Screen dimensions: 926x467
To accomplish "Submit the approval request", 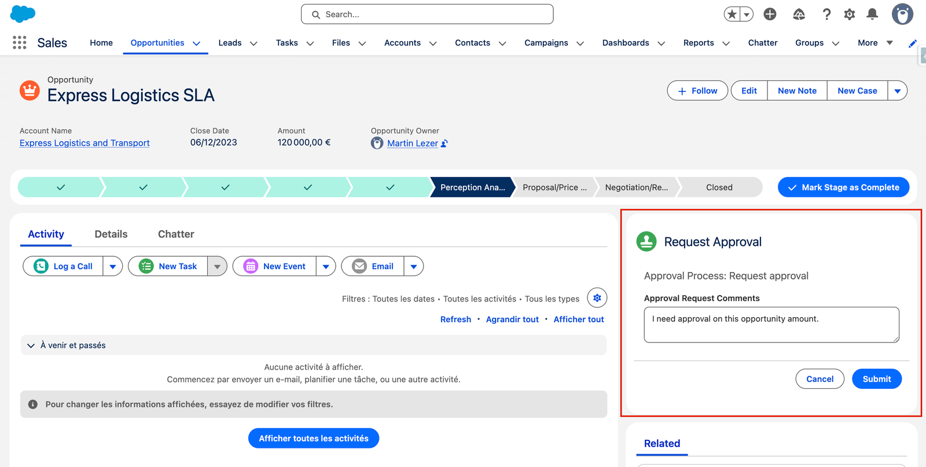I will pyautogui.click(x=876, y=379).
